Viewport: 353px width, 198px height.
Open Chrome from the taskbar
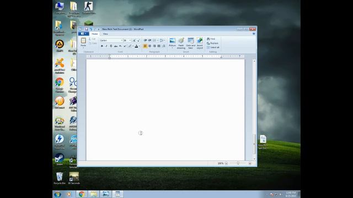click(x=82, y=194)
